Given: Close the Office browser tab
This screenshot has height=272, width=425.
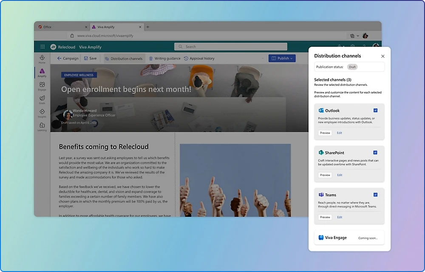Looking at the screenshot, I should 86,27.
